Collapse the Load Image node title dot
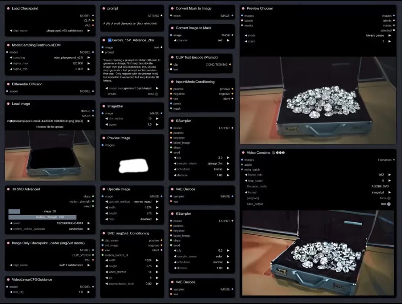This screenshot has width=402, height=304. pyautogui.click(x=8, y=104)
